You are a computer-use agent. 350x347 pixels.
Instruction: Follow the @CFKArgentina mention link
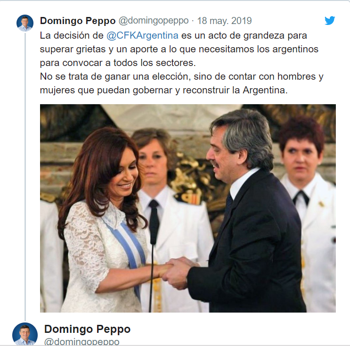coord(142,35)
